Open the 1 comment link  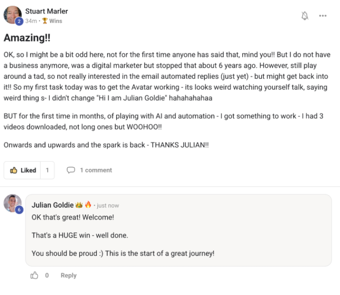(x=96, y=170)
